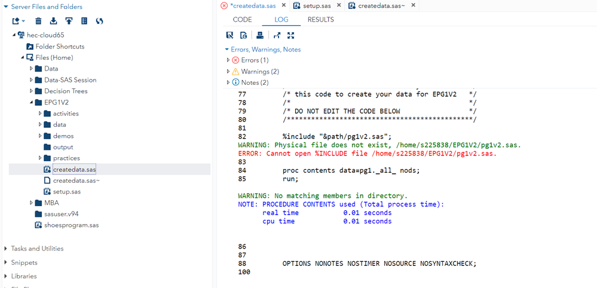Expand the Notes (2) section
The width and height of the screenshot is (597, 288).
pos(228,82)
